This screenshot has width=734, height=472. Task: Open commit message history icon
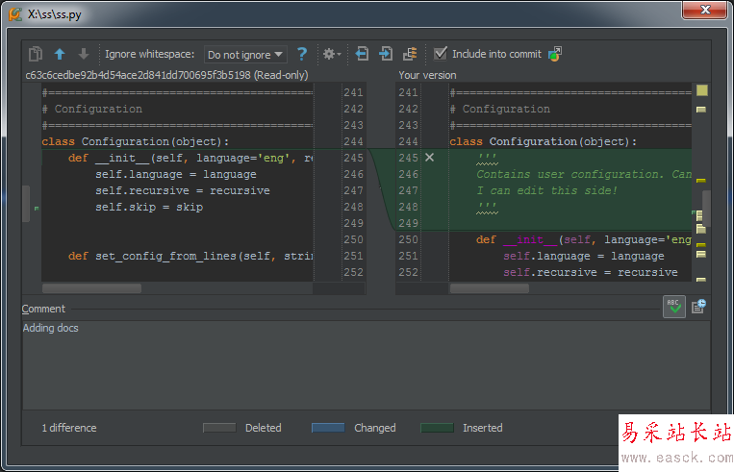(x=699, y=307)
